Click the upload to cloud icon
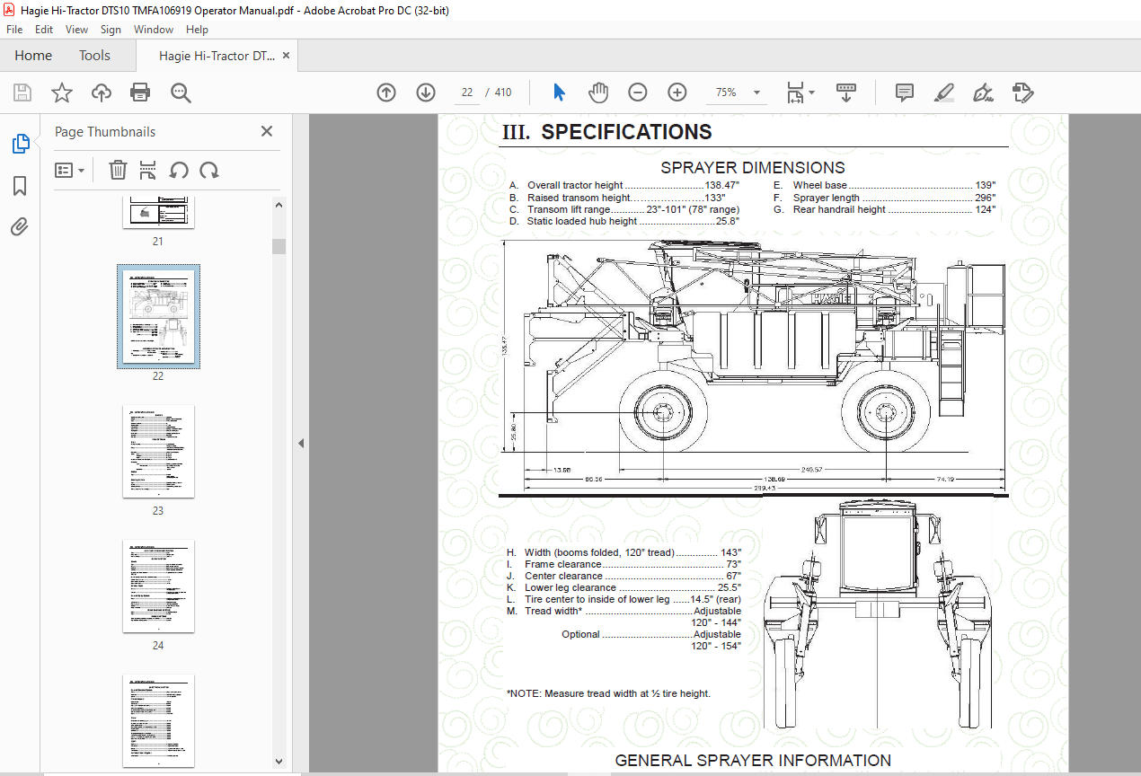Image resolution: width=1141 pixels, height=776 pixels. click(101, 93)
